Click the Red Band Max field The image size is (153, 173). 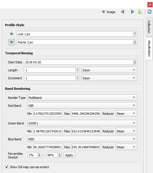point(86,114)
